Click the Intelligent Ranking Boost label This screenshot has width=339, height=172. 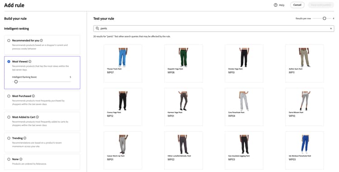[x=24, y=77]
